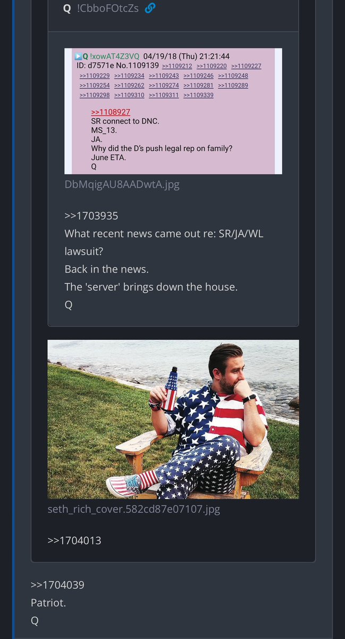Enlarge the photo of man in flag outfit

click(x=173, y=420)
